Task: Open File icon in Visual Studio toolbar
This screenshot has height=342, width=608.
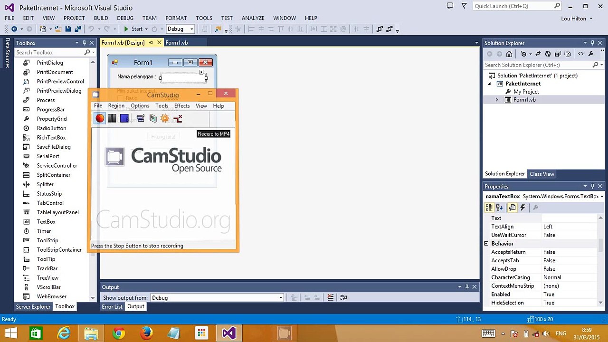Action: [58, 29]
